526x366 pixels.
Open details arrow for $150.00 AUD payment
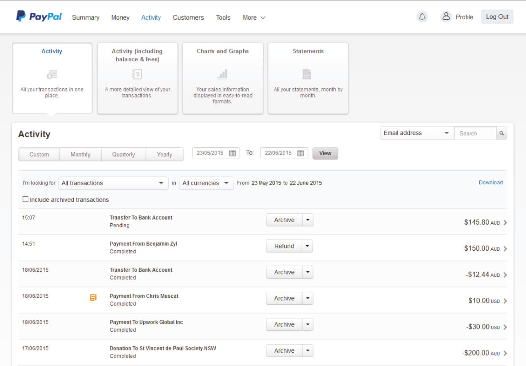coord(505,249)
